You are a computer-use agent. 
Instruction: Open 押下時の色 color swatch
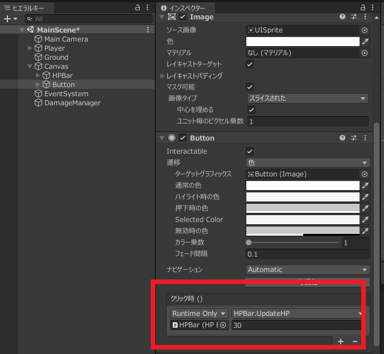pyautogui.click(x=303, y=208)
